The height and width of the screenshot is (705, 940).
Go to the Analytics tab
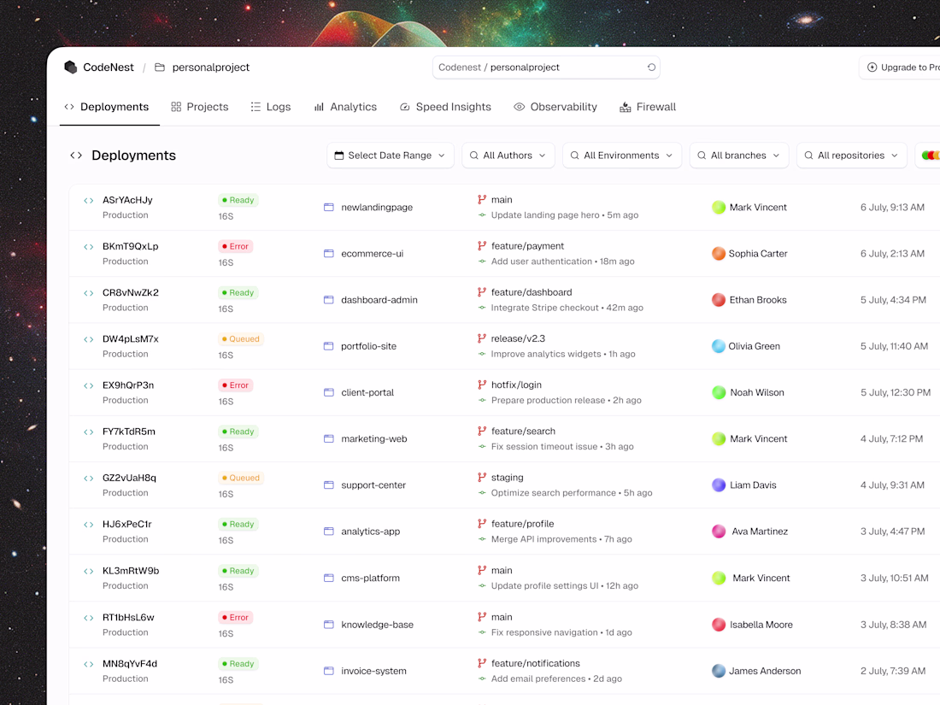click(x=345, y=107)
